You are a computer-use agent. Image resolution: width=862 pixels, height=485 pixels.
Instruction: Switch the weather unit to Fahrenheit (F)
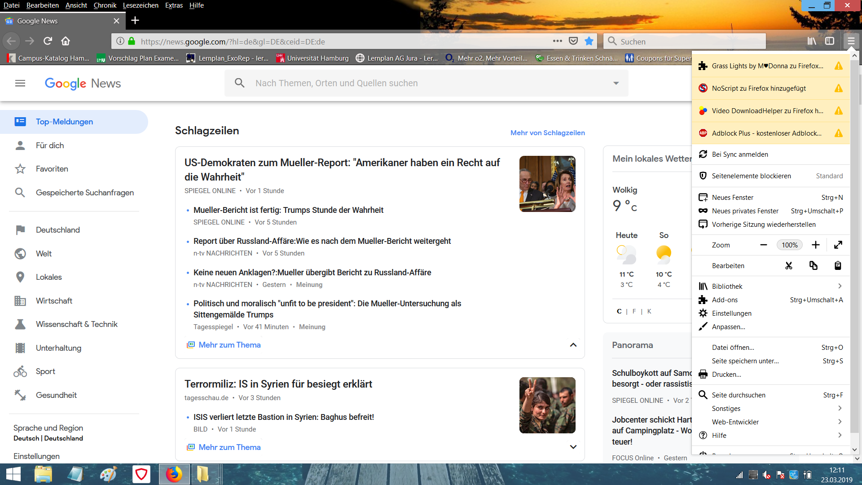pyautogui.click(x=634, y=311)
